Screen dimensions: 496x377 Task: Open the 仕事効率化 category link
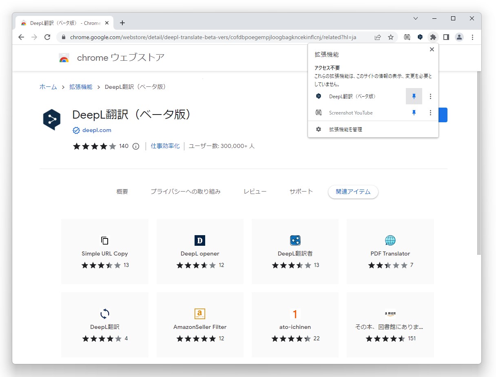tap(165, 146)
